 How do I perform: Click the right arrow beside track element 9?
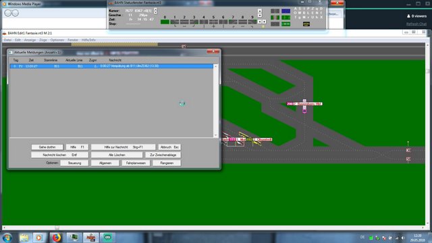pyautogui.click(x=264, y=22)
